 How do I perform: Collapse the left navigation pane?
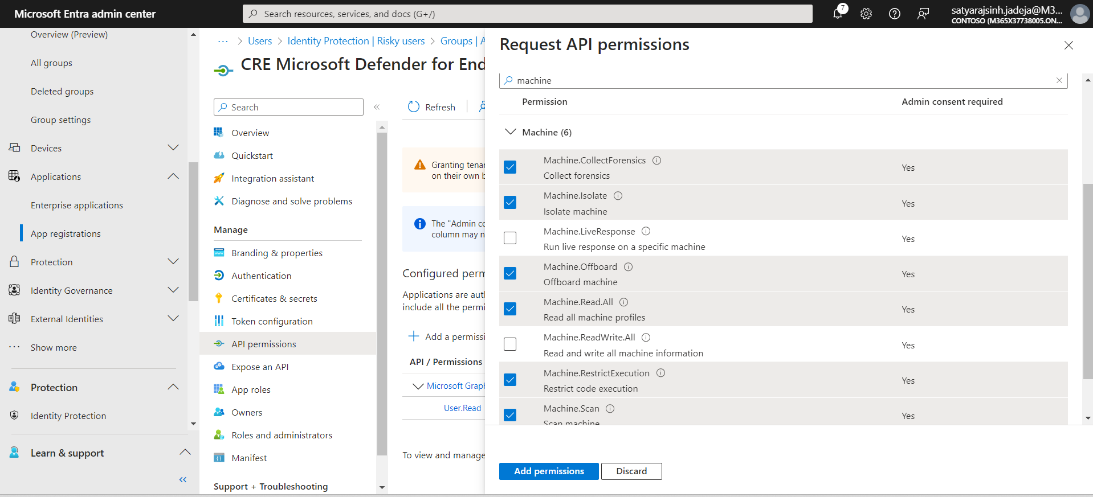tap(183, 480)
